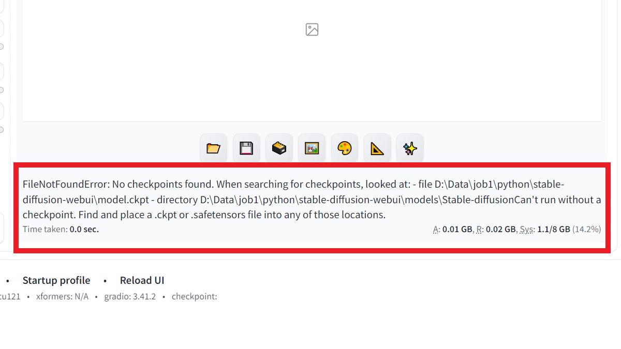The height and width of the screenshot is (349, 621).
Task: Click the checkpoint: footer text
Action: pyautogui.click(x=195, y=297)
